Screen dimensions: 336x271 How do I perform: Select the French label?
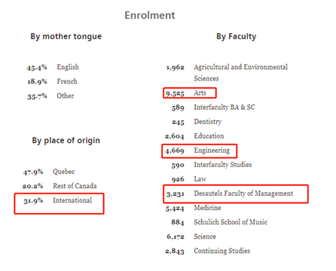click(x=67, y=81)
